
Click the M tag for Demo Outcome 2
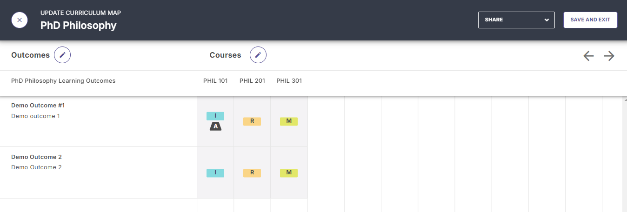point(289,173)
